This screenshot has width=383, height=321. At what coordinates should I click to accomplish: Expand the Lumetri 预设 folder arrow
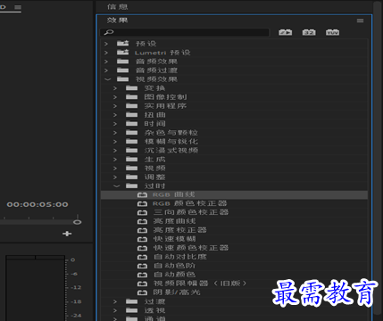pyautogui.click(x=106, y=53)
